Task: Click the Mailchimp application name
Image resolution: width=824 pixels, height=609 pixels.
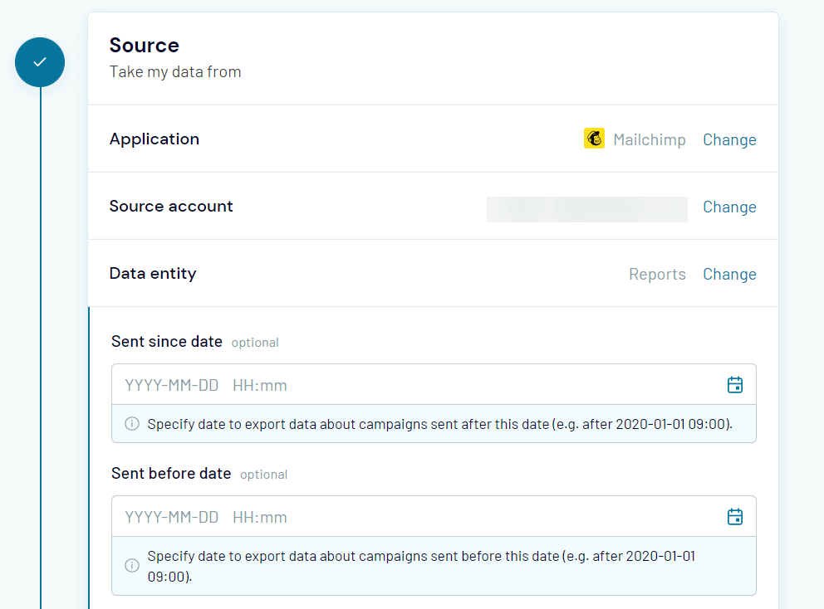Action: (649, 139)
